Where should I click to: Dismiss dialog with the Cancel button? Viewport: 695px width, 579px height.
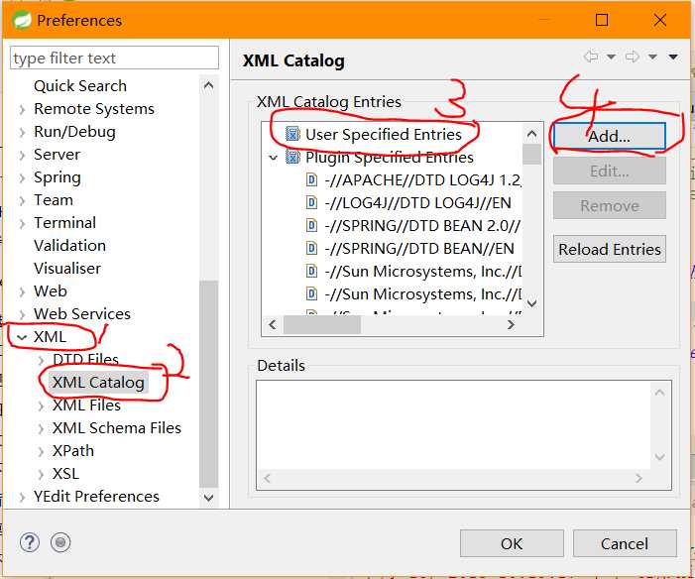(624, 543)
